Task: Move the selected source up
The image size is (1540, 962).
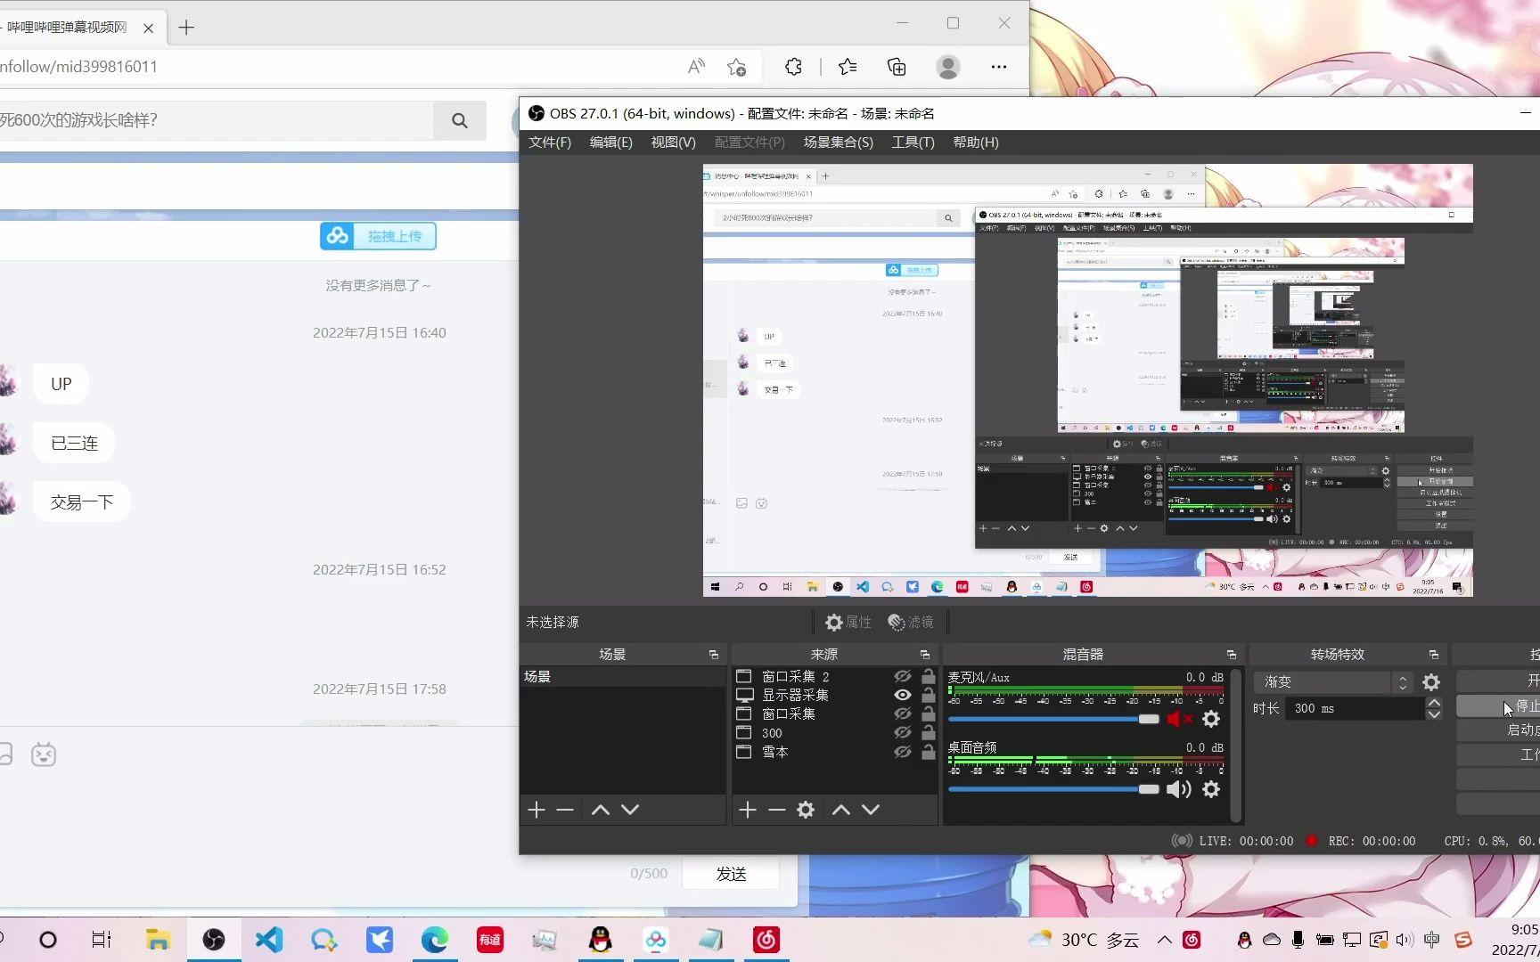Action: point(841,810)
